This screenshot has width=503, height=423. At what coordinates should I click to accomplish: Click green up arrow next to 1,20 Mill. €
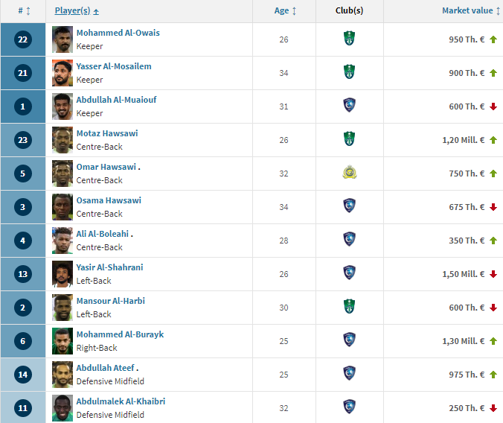point(493,140)
